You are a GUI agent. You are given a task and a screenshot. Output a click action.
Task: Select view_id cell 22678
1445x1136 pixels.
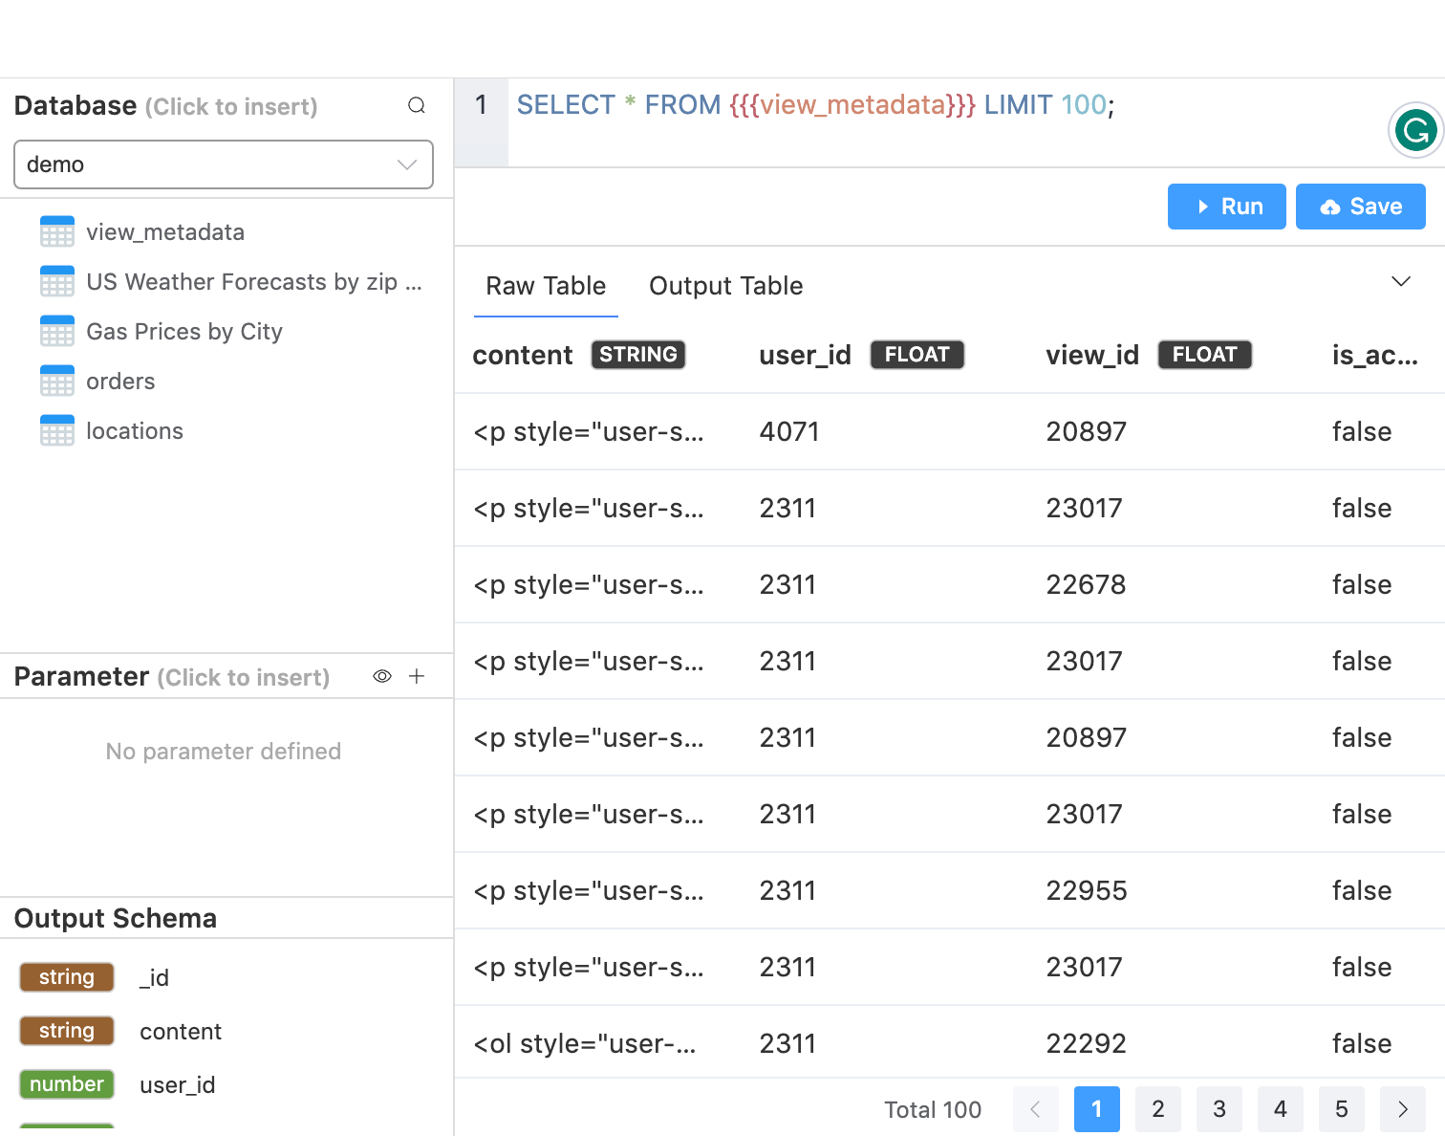1086,584
